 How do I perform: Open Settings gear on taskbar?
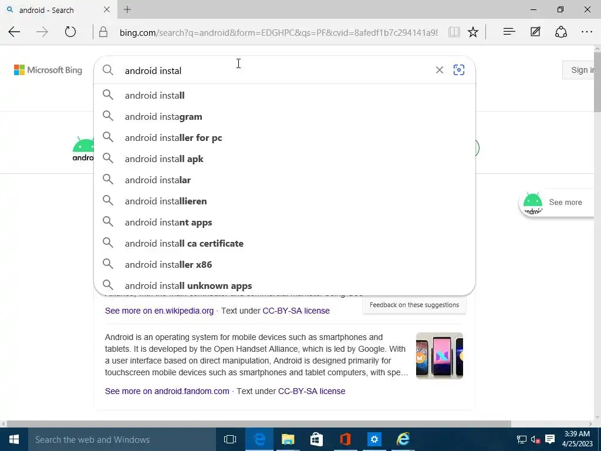(374, 439)
